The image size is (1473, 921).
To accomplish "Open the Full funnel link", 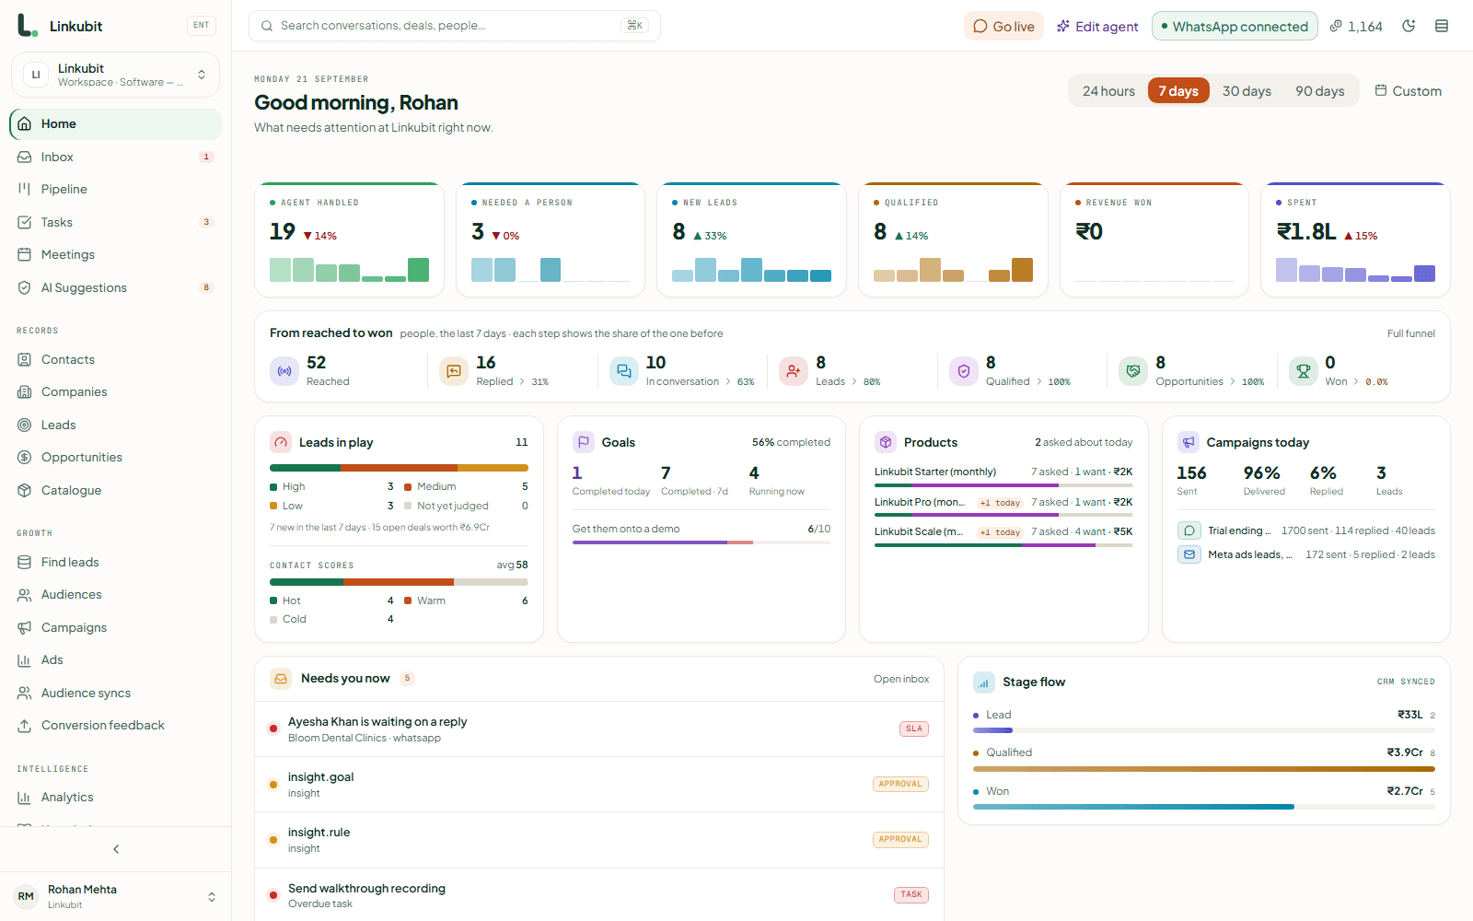I will pos(1410,333).
